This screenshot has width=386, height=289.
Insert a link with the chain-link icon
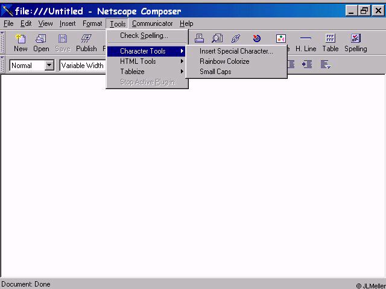tap(236, 39)
